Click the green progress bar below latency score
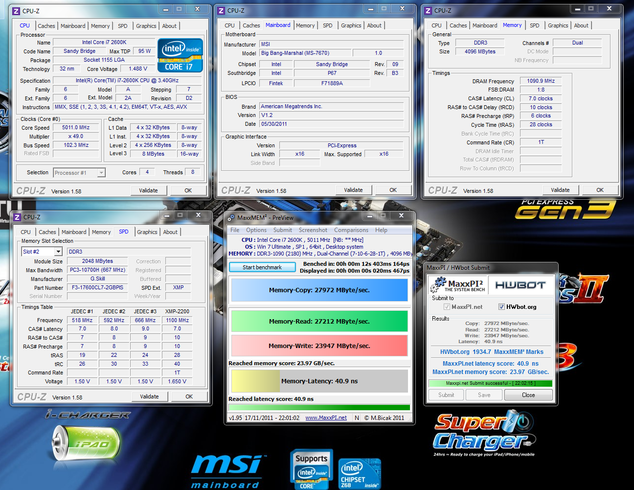The height and width of the screenshot is (490, 634). click(319, 407)
